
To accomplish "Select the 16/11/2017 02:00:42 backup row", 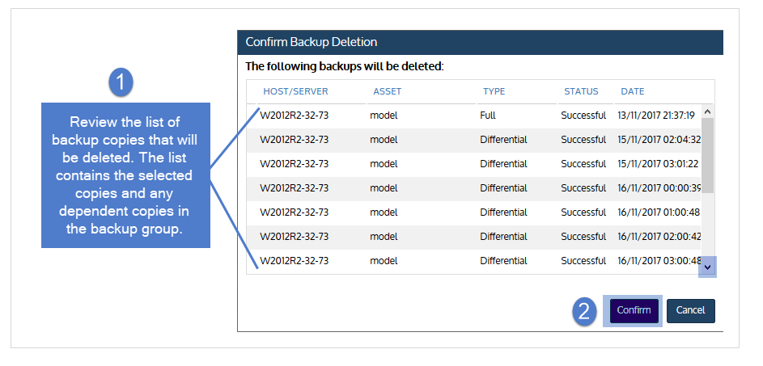I will (473, 238).
